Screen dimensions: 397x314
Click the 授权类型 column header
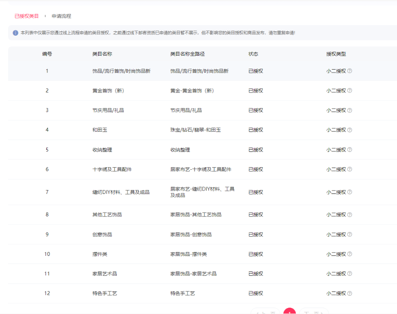click(336, 54)
